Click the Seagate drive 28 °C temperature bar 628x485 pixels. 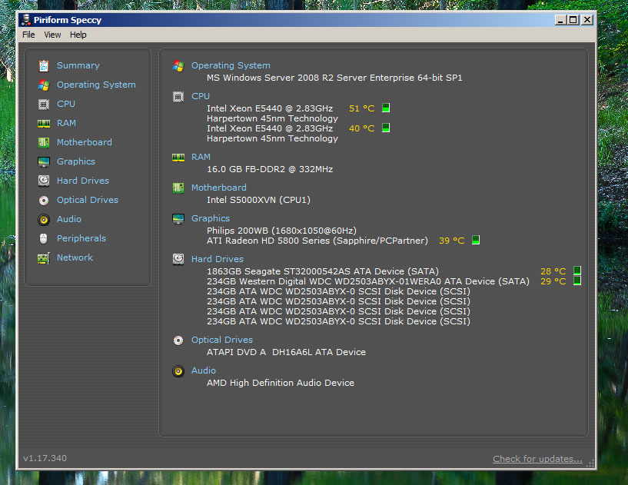(x=577, y=271)
